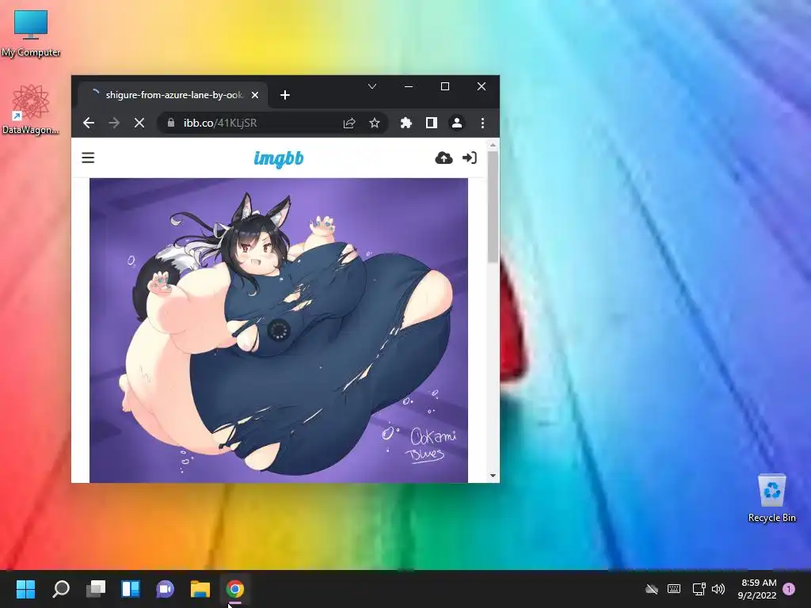Viewport: 811px width, 608px height.
Task: Open File Explorer from the taskbar
Action: (200, 589)
